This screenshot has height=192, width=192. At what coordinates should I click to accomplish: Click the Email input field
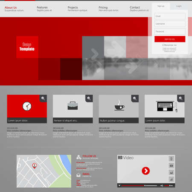coord(170,16)
